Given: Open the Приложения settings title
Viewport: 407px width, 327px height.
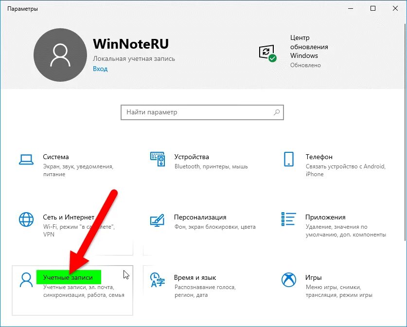Looking at the screenshot, I should tap(325, 217).
